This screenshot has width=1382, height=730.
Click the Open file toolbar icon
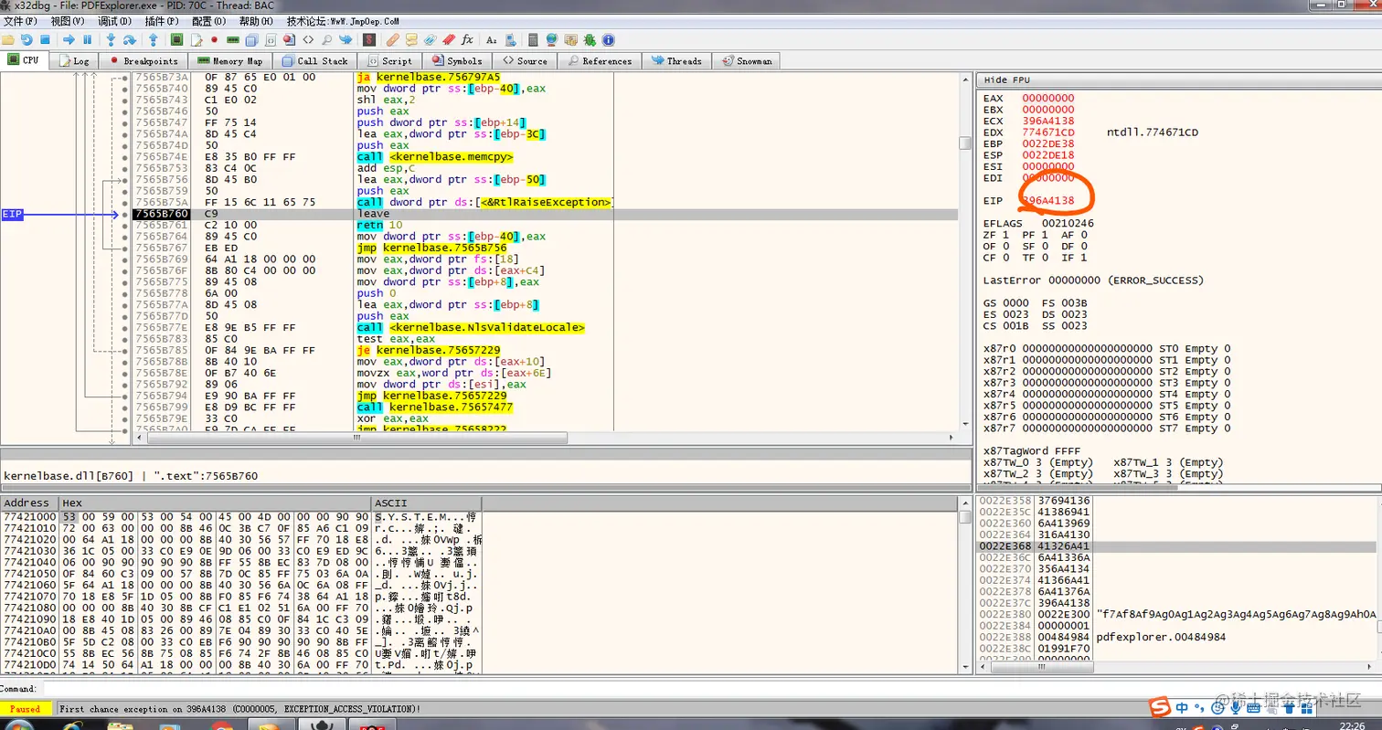(x=7, y=39)
